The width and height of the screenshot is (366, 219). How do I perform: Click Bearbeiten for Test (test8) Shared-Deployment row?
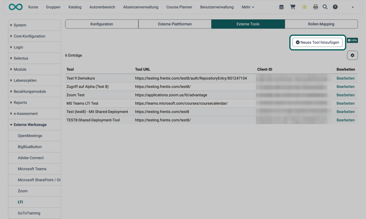coord(345,112)
